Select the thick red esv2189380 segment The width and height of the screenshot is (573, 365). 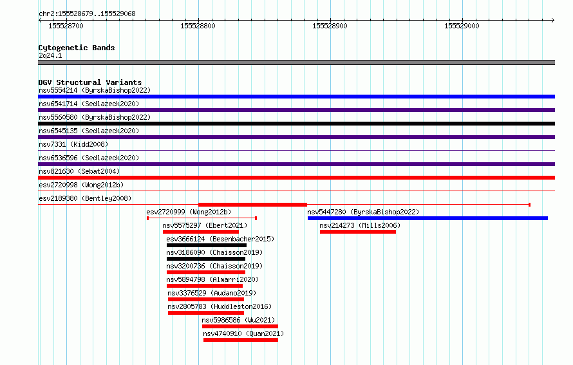click(252, 205)
